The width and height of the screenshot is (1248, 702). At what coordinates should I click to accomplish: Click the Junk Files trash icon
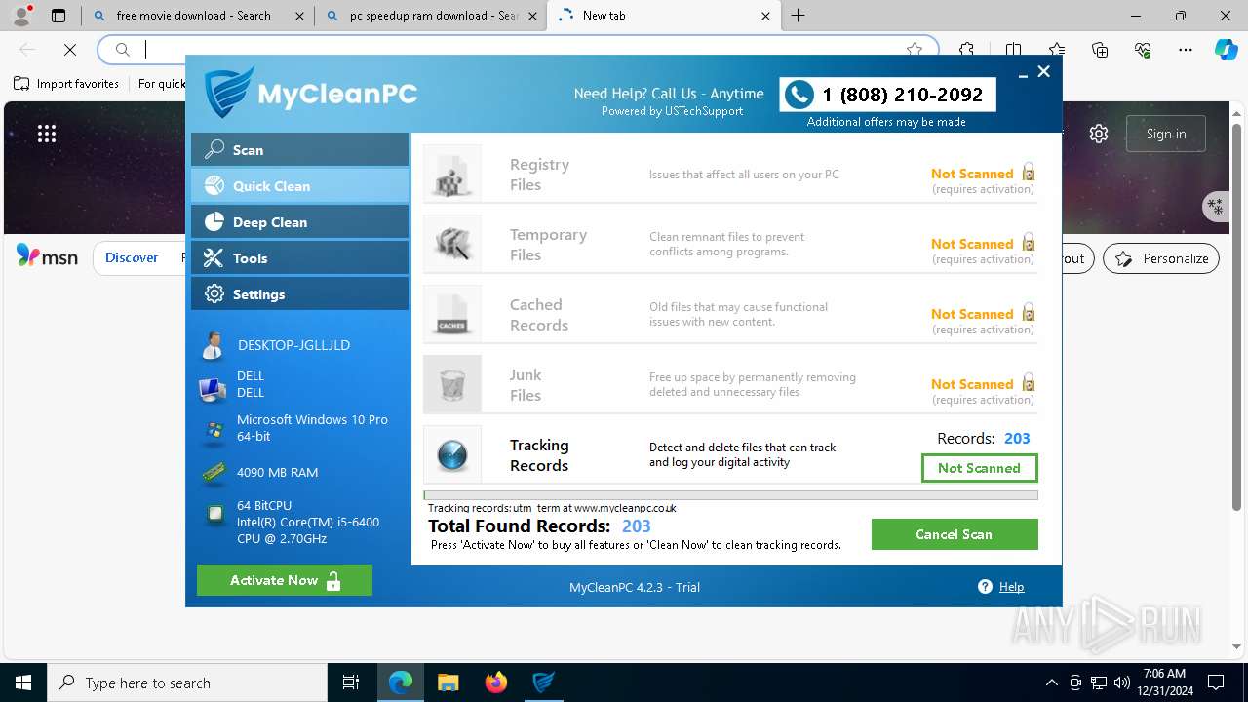(x=452, y=385)
